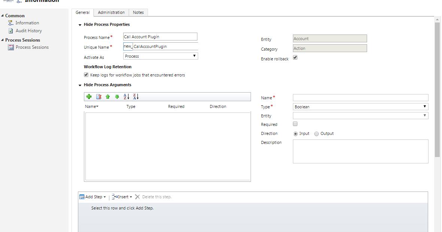Open Process Sessions in the sidebar

(32, 47)
